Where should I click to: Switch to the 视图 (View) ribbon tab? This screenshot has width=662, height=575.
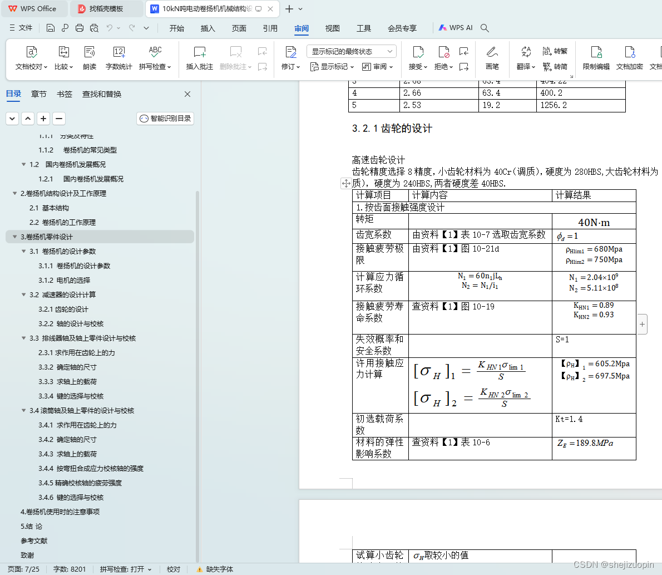(x=332, y=28)
